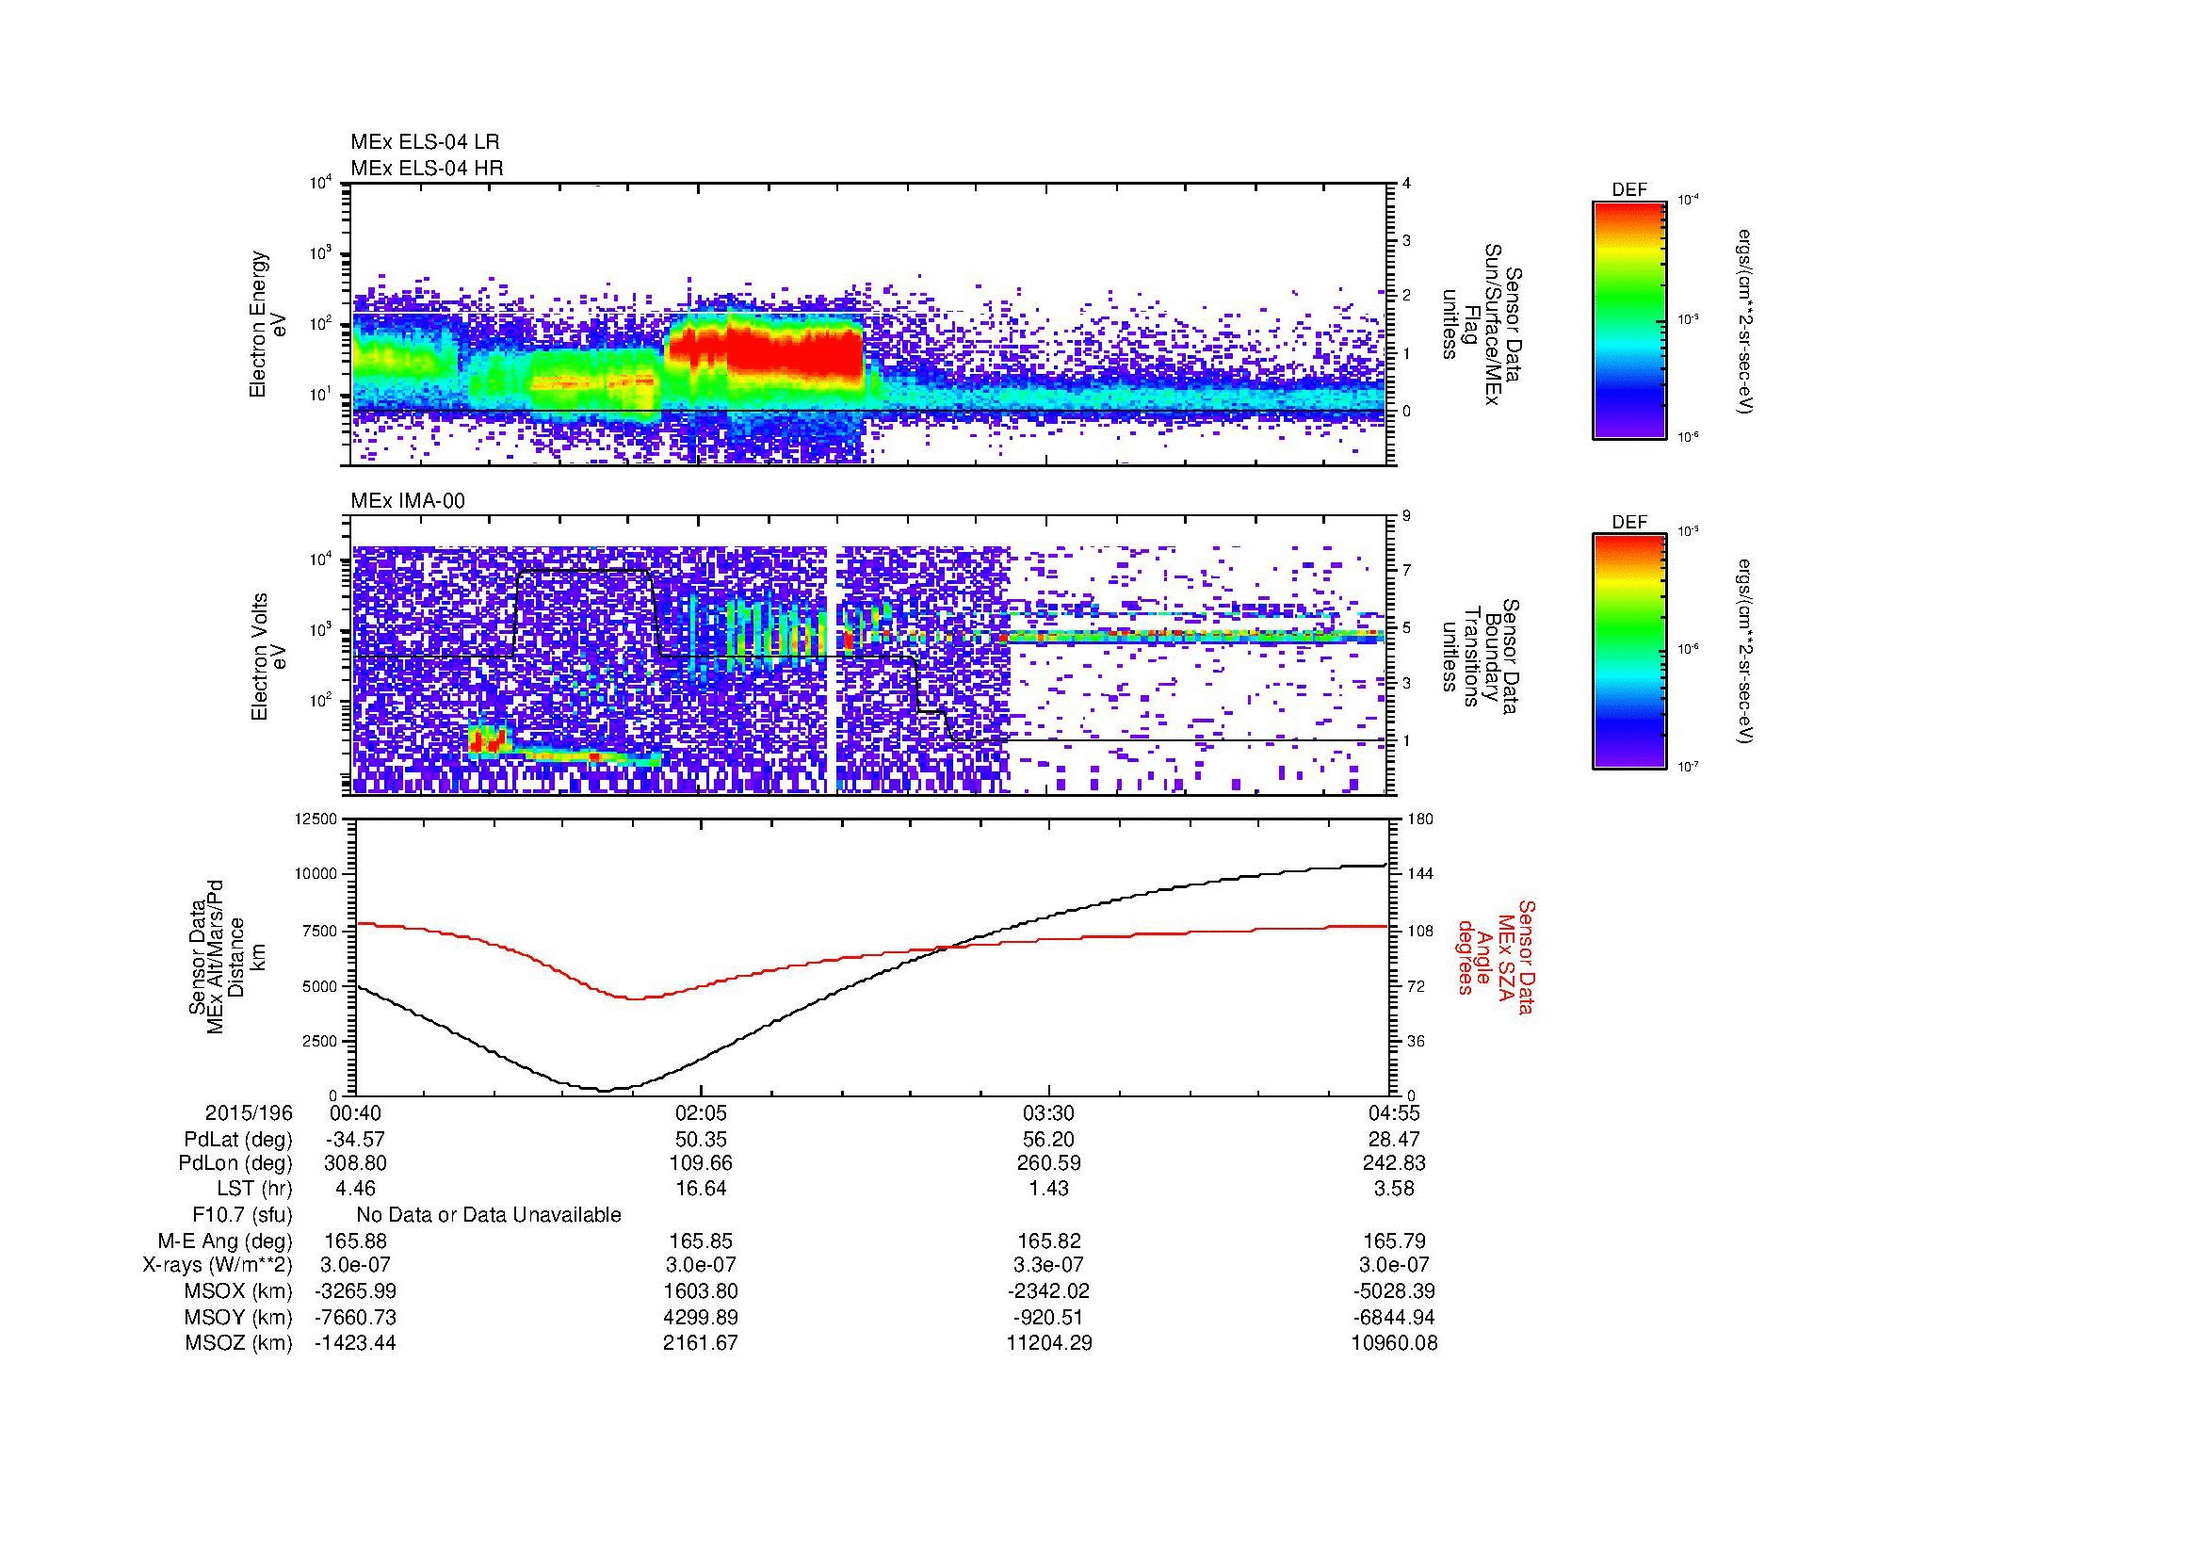The width and height of the screenshot is (2203, 1557).
Task: Click the '2015/196' date label
Action: [250, 1112]
